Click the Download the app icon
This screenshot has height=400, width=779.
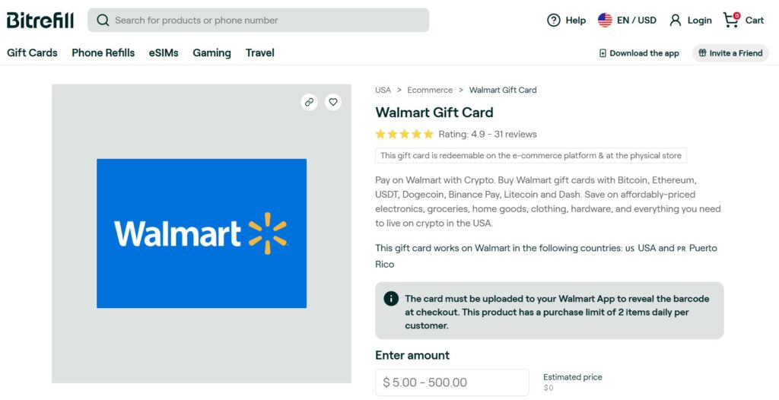pyautogui.click(x=603, y=53)
